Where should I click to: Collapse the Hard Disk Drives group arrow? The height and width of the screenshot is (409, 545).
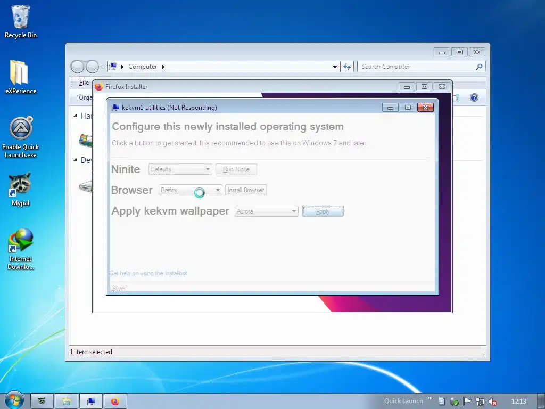75,116
